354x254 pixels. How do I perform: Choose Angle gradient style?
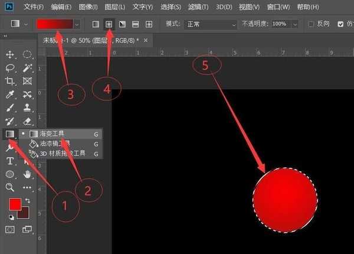122,24
